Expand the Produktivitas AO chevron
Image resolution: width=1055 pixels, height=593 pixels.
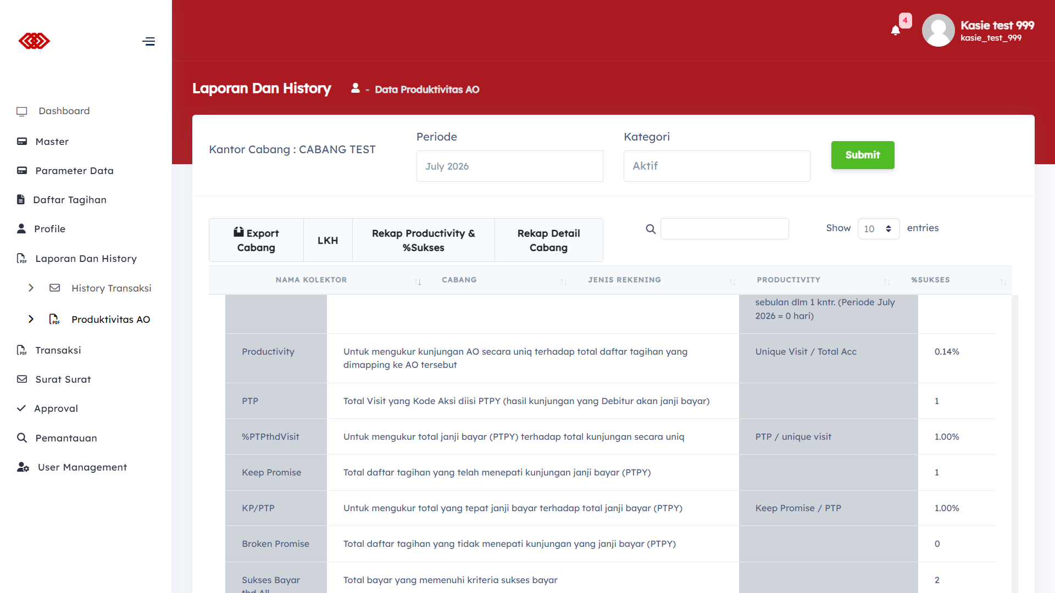[31, 319]
